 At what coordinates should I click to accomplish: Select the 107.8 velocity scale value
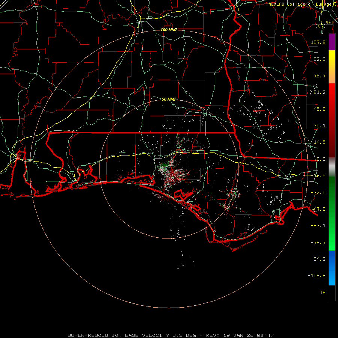(318, 42)
